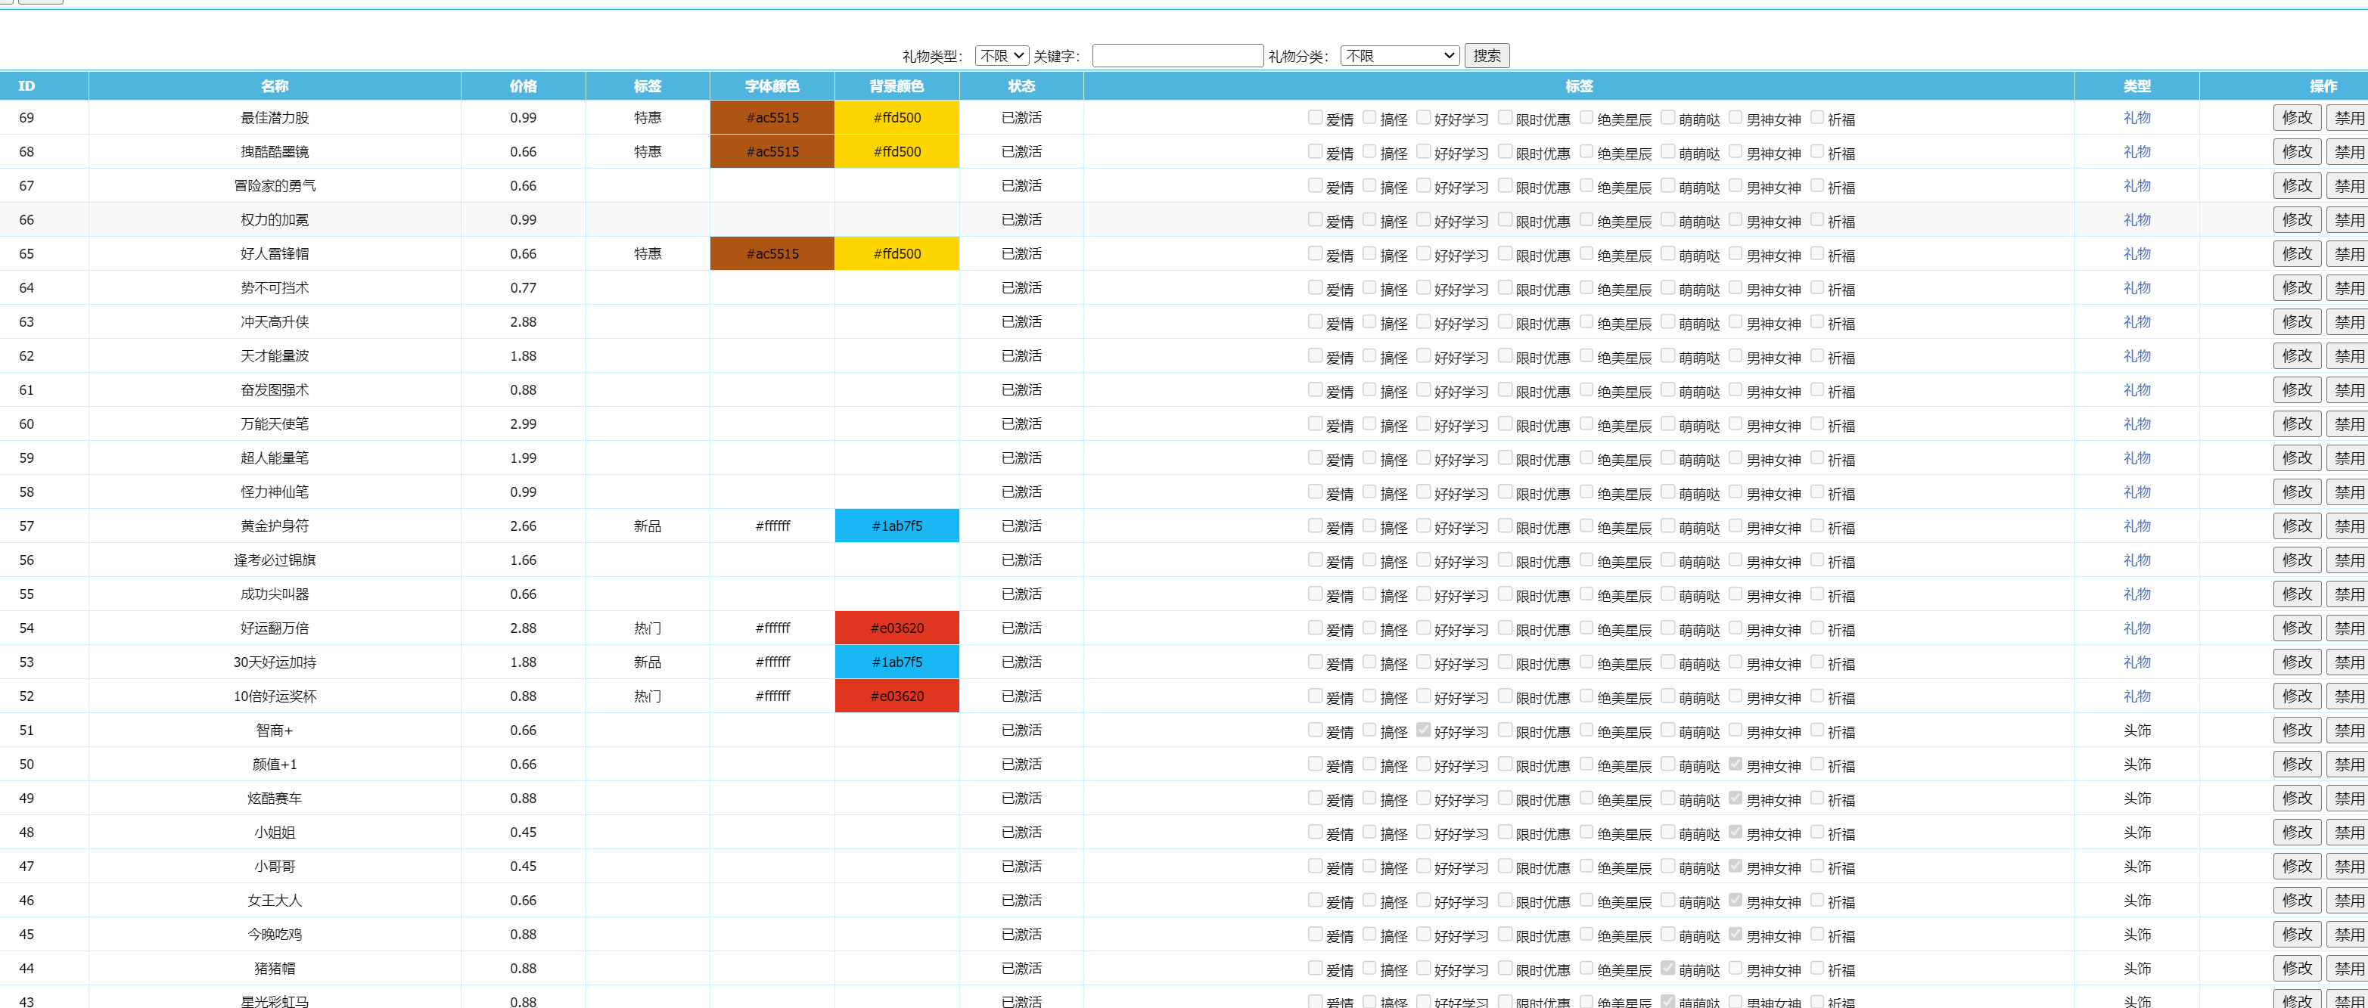The width and height of the screenshot is (2368, 1008).
Task: Click the 热门 tag in 好运翻万倍 row
Action: click(x=647, y=628)
